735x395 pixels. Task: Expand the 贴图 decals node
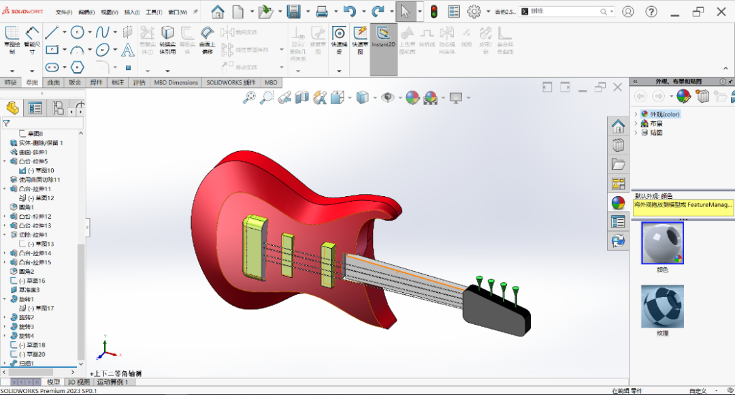pos(636,133)
